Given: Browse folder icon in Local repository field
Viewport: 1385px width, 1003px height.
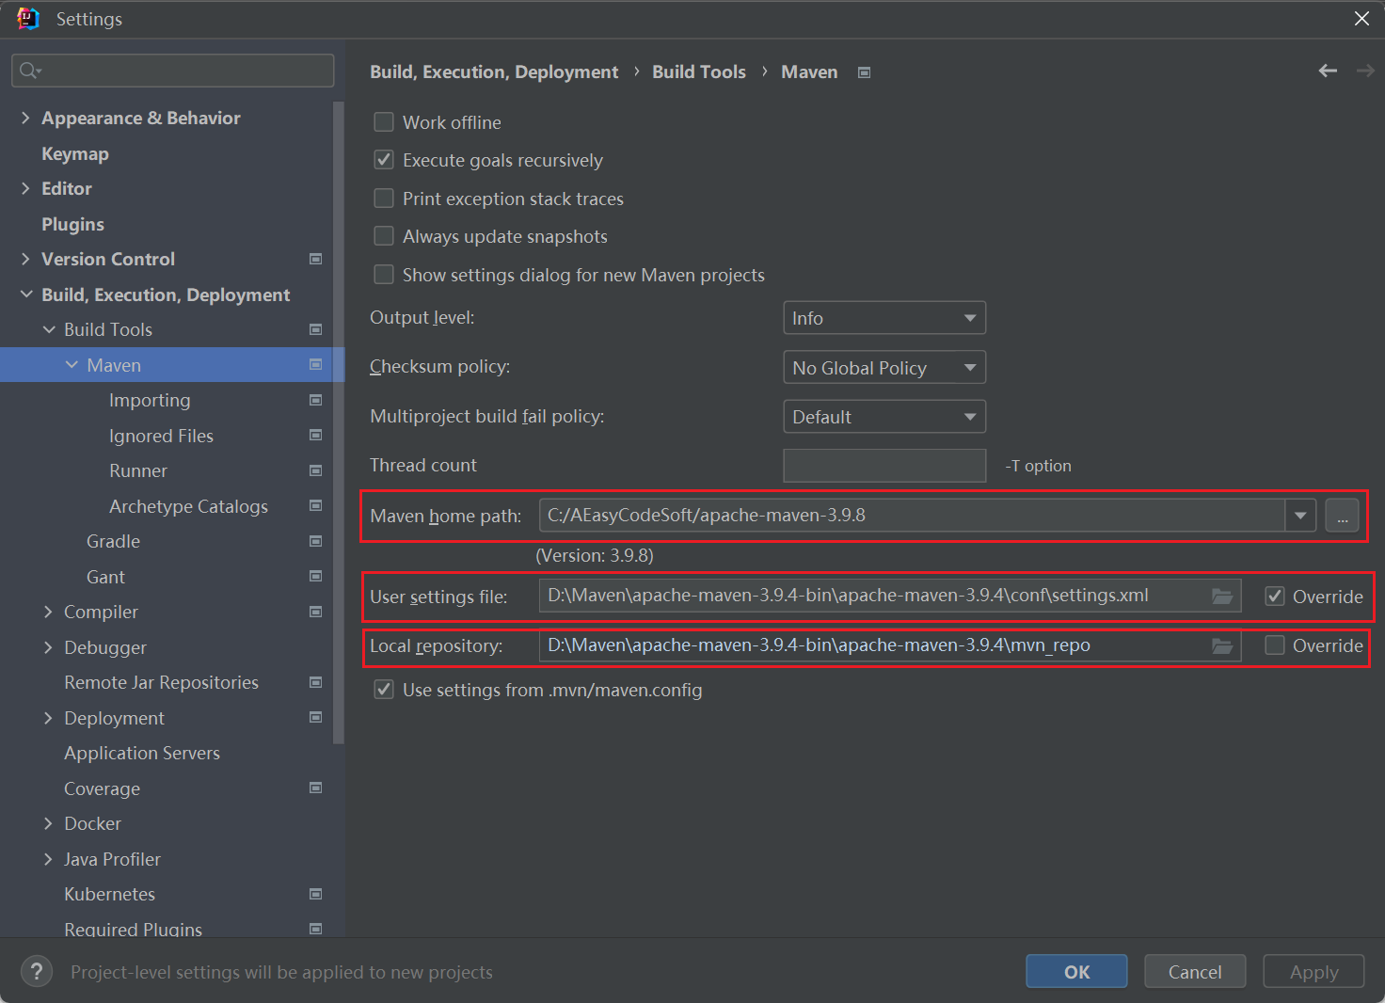Looking at the screenshot, I should (1222, 645).
